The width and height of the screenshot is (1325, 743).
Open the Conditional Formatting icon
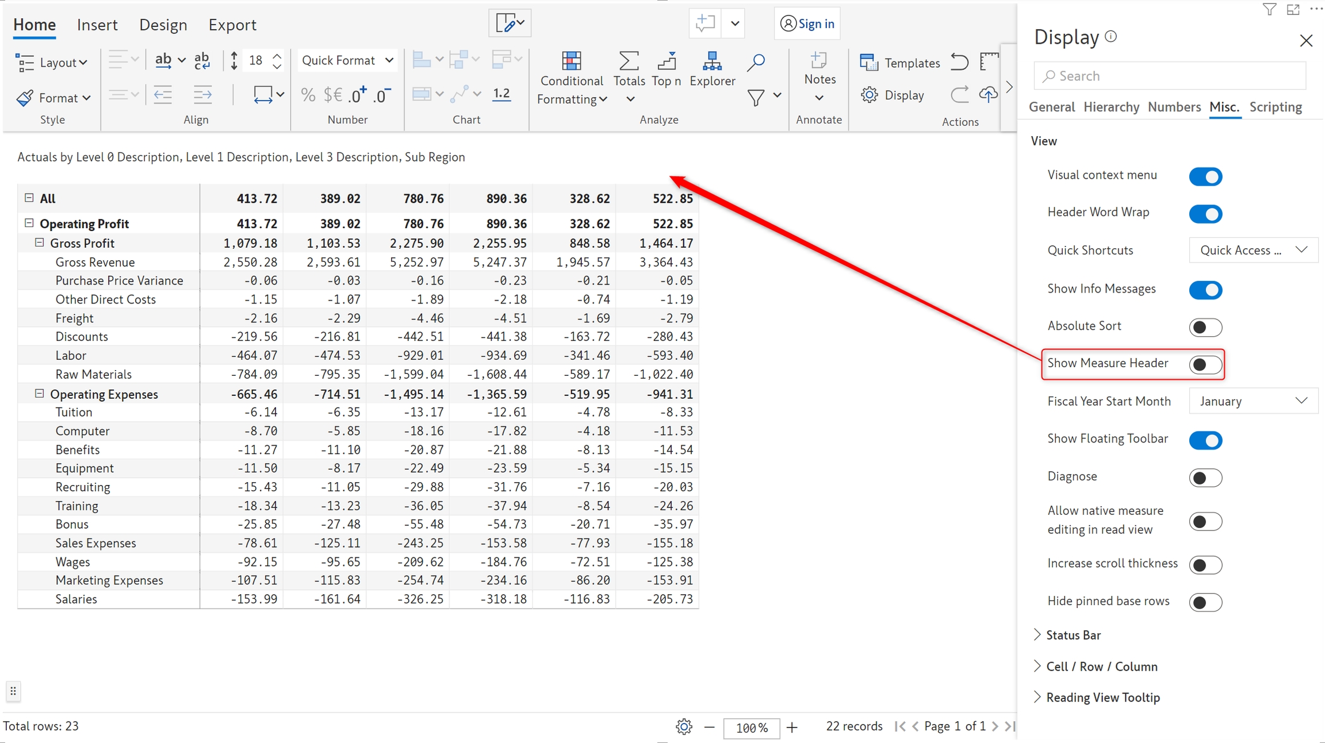click(571, 61)
